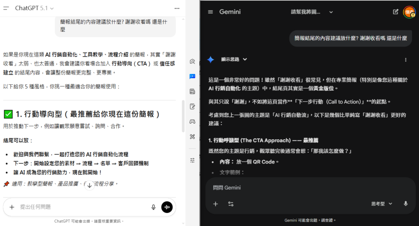Open ChatGPT three-dot options menu
The height and width of the screenshot is (226, 419).
(x=177, y=8)
